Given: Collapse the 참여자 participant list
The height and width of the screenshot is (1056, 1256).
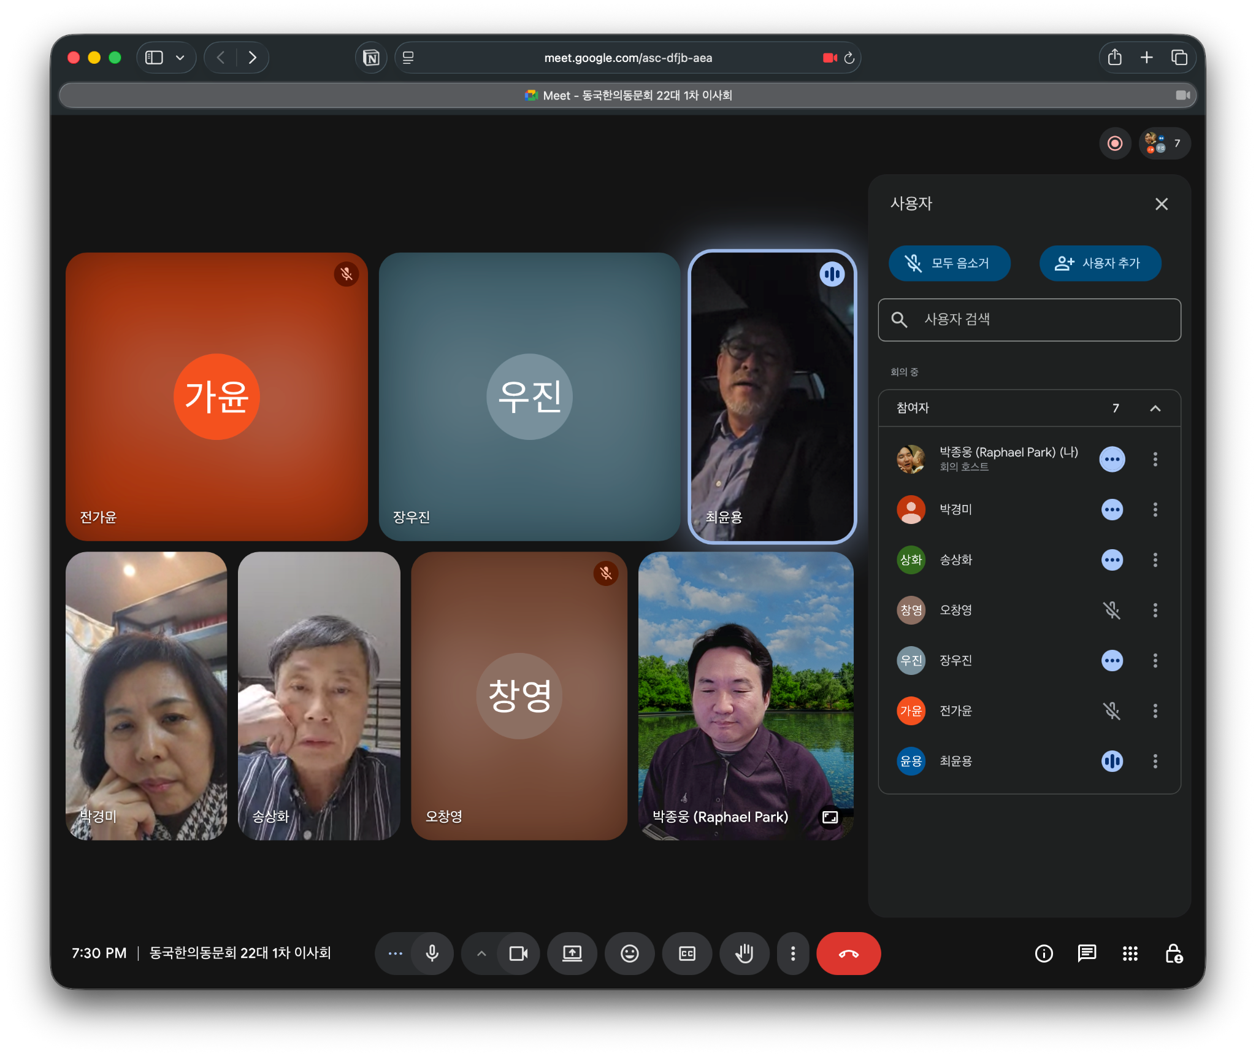Looking at the screenshot, I should [1155, 408].
